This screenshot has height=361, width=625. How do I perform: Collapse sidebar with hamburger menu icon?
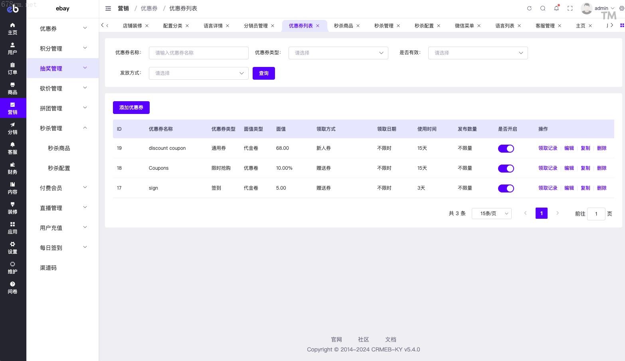(x=108, y=8)
